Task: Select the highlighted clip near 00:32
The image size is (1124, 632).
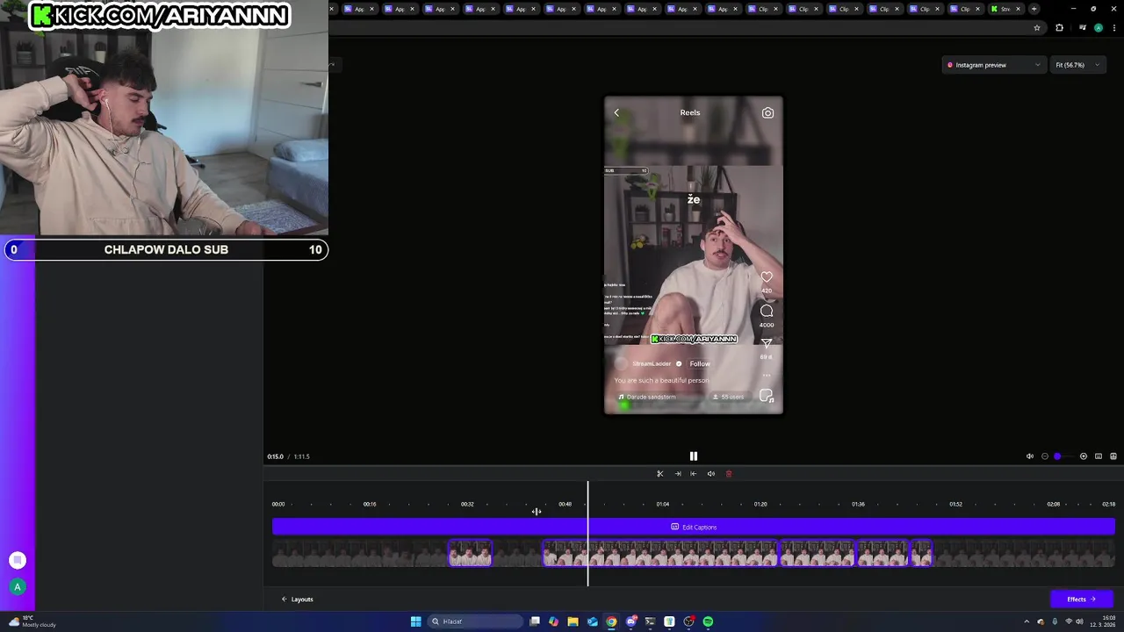Action: (471, 554)
